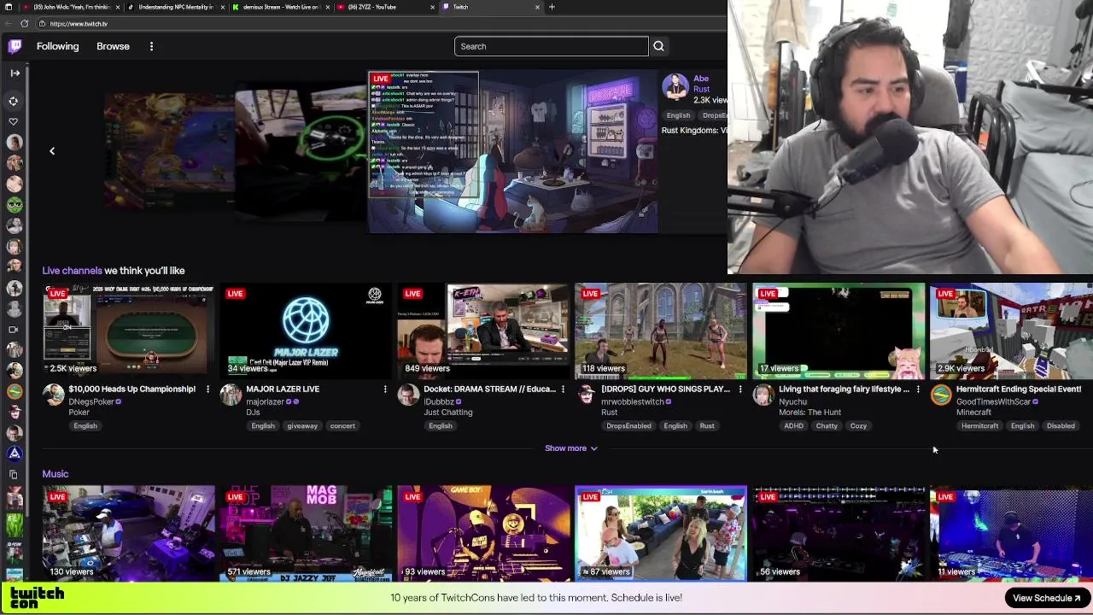Click majorlazer channel avatar
This screenshot has height=615, width=1093.
231,394
